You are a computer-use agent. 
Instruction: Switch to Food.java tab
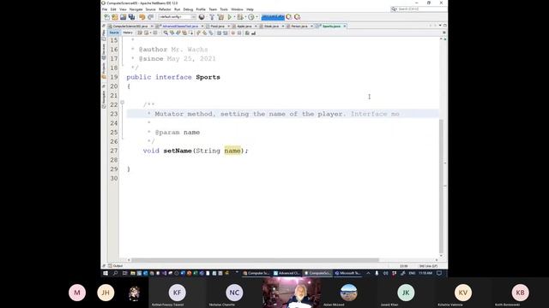217,27
